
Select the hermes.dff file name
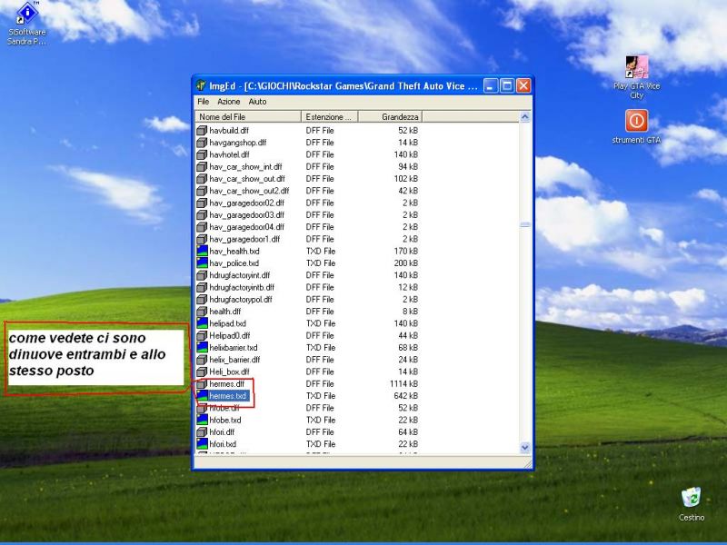226,383
